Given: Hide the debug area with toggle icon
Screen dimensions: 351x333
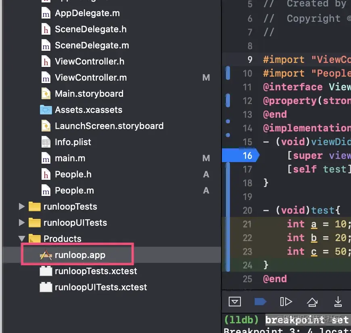Looking at the screenshot, I should [234, 302].
